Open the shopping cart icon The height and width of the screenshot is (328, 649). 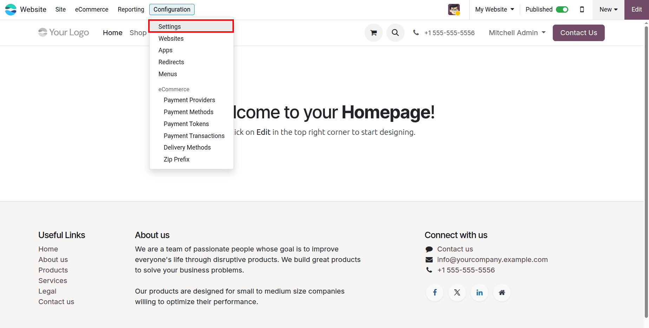(374, 33)
